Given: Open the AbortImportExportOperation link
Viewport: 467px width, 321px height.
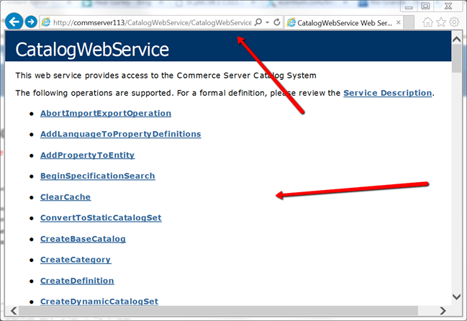Looking at the screenshot, I should coord(106,114).
